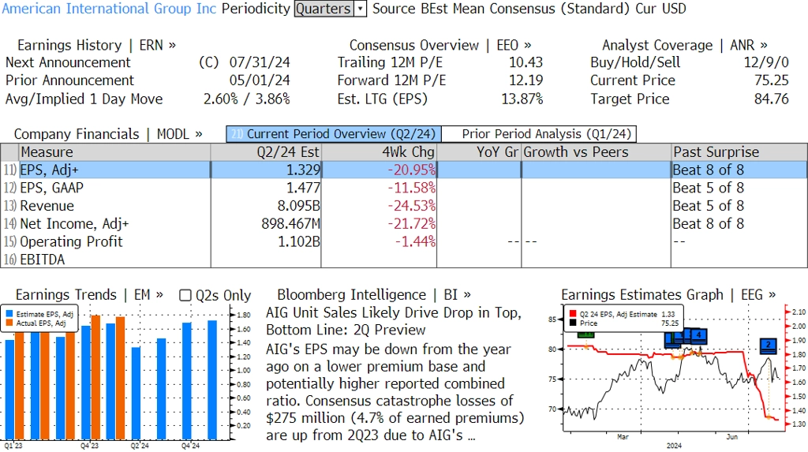Click the Quarters periodicity field
808x452 pixels.
coord(324,9)
